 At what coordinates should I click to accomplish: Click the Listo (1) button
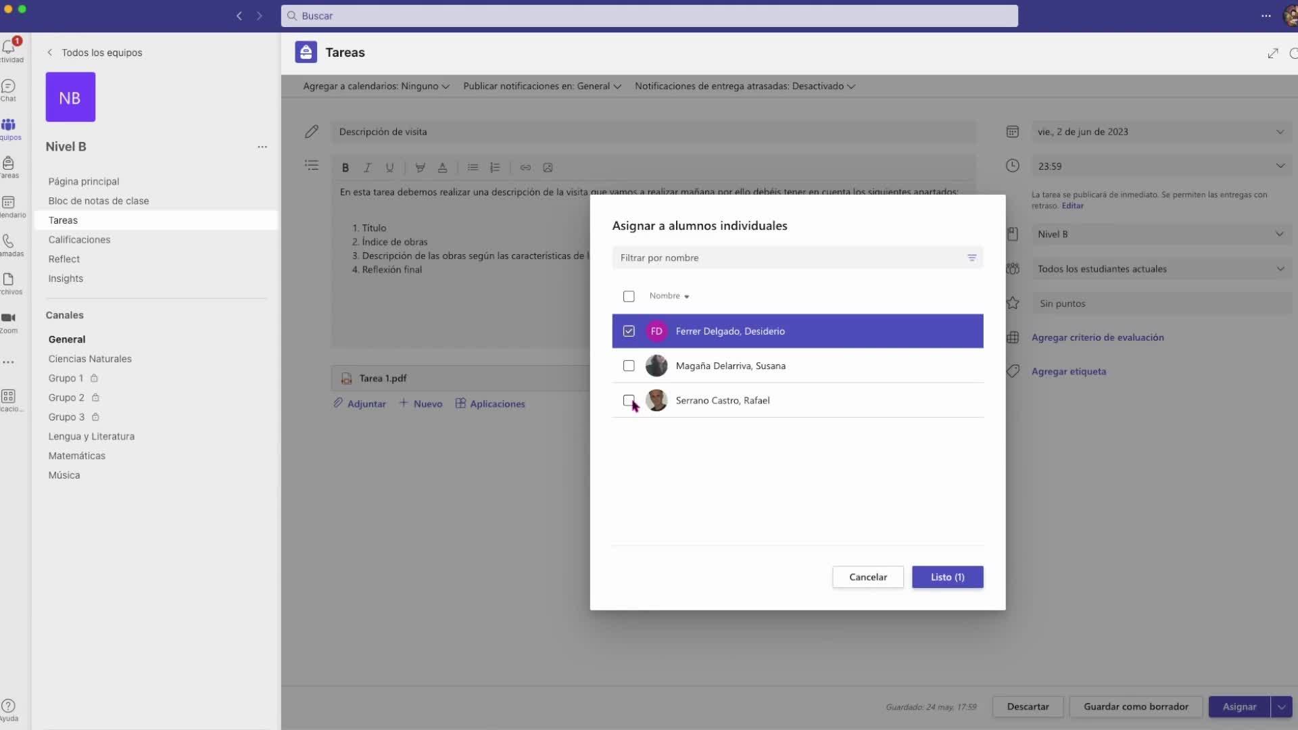click(947, 577)
